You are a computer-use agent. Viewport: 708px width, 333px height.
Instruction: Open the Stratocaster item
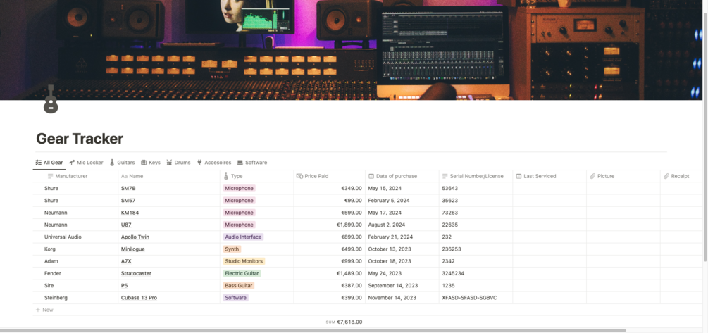click(x=136, y=273)
